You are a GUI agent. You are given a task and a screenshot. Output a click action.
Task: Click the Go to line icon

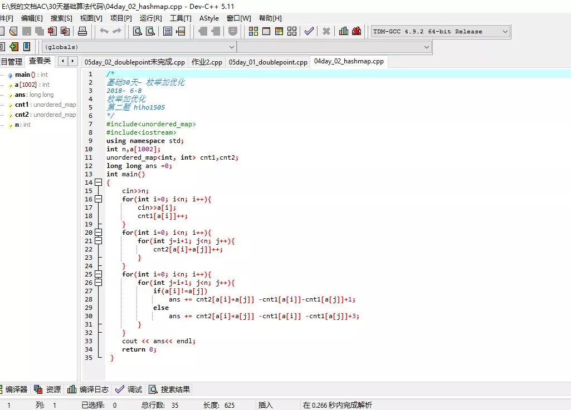pos(180,31)
